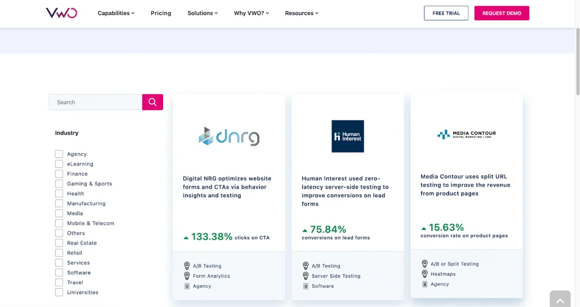The height and width of the screenshot is (307, 580).
Task: Click the Industry filter heading
Action: pyautogui.click(x=67, y=133)
